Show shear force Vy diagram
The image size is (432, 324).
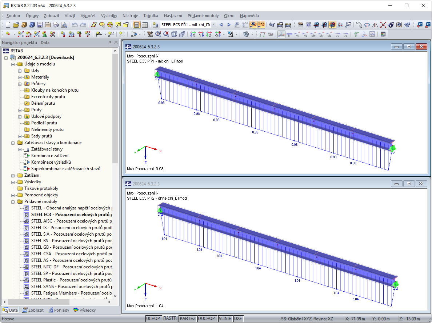tap(297, 34)
